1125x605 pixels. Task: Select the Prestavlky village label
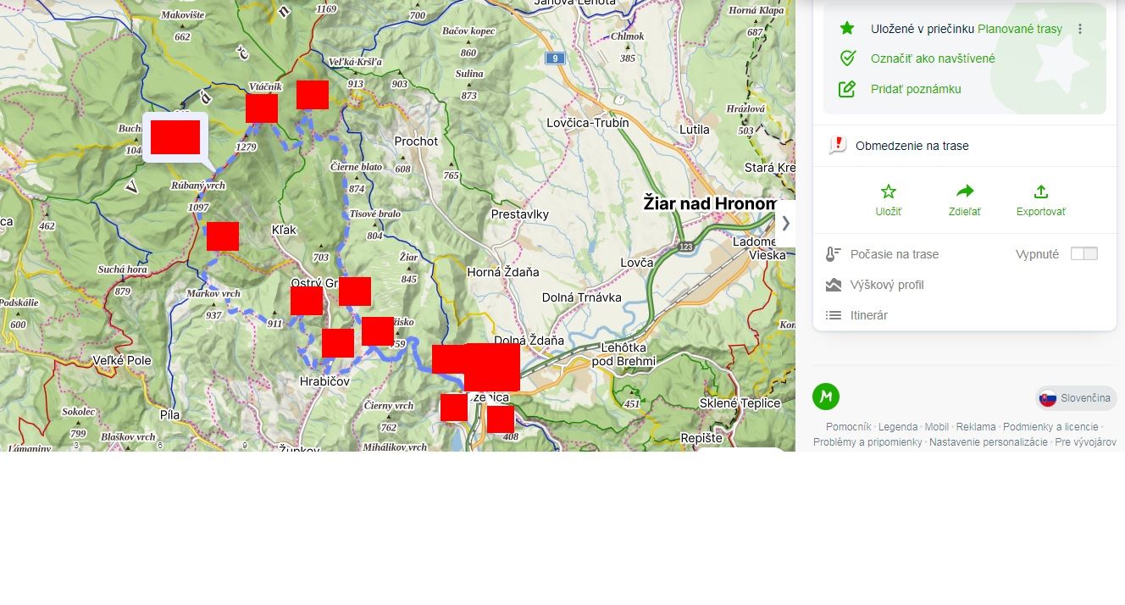coord(520,214)
